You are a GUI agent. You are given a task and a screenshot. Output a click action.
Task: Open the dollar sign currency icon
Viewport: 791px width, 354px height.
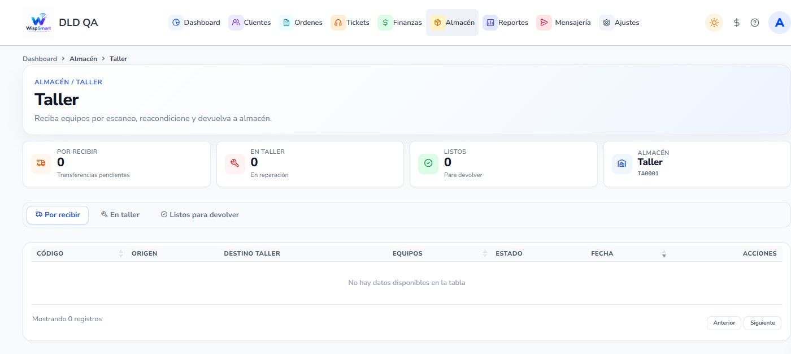737,23
